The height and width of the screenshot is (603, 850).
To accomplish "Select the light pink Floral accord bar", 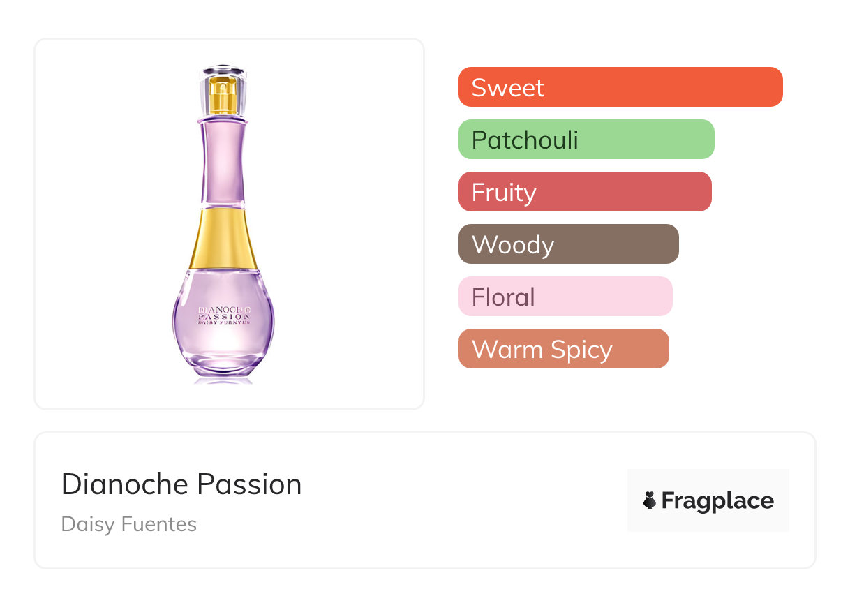I will [x=565, y=297].
